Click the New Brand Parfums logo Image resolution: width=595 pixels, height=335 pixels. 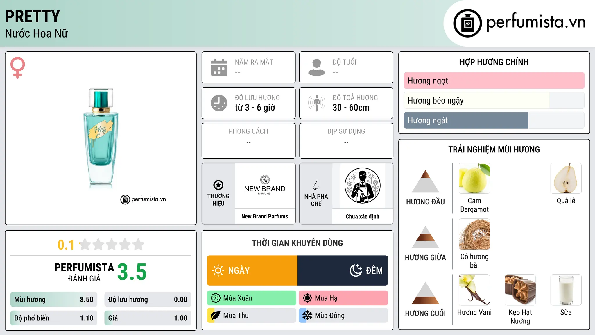265,185
